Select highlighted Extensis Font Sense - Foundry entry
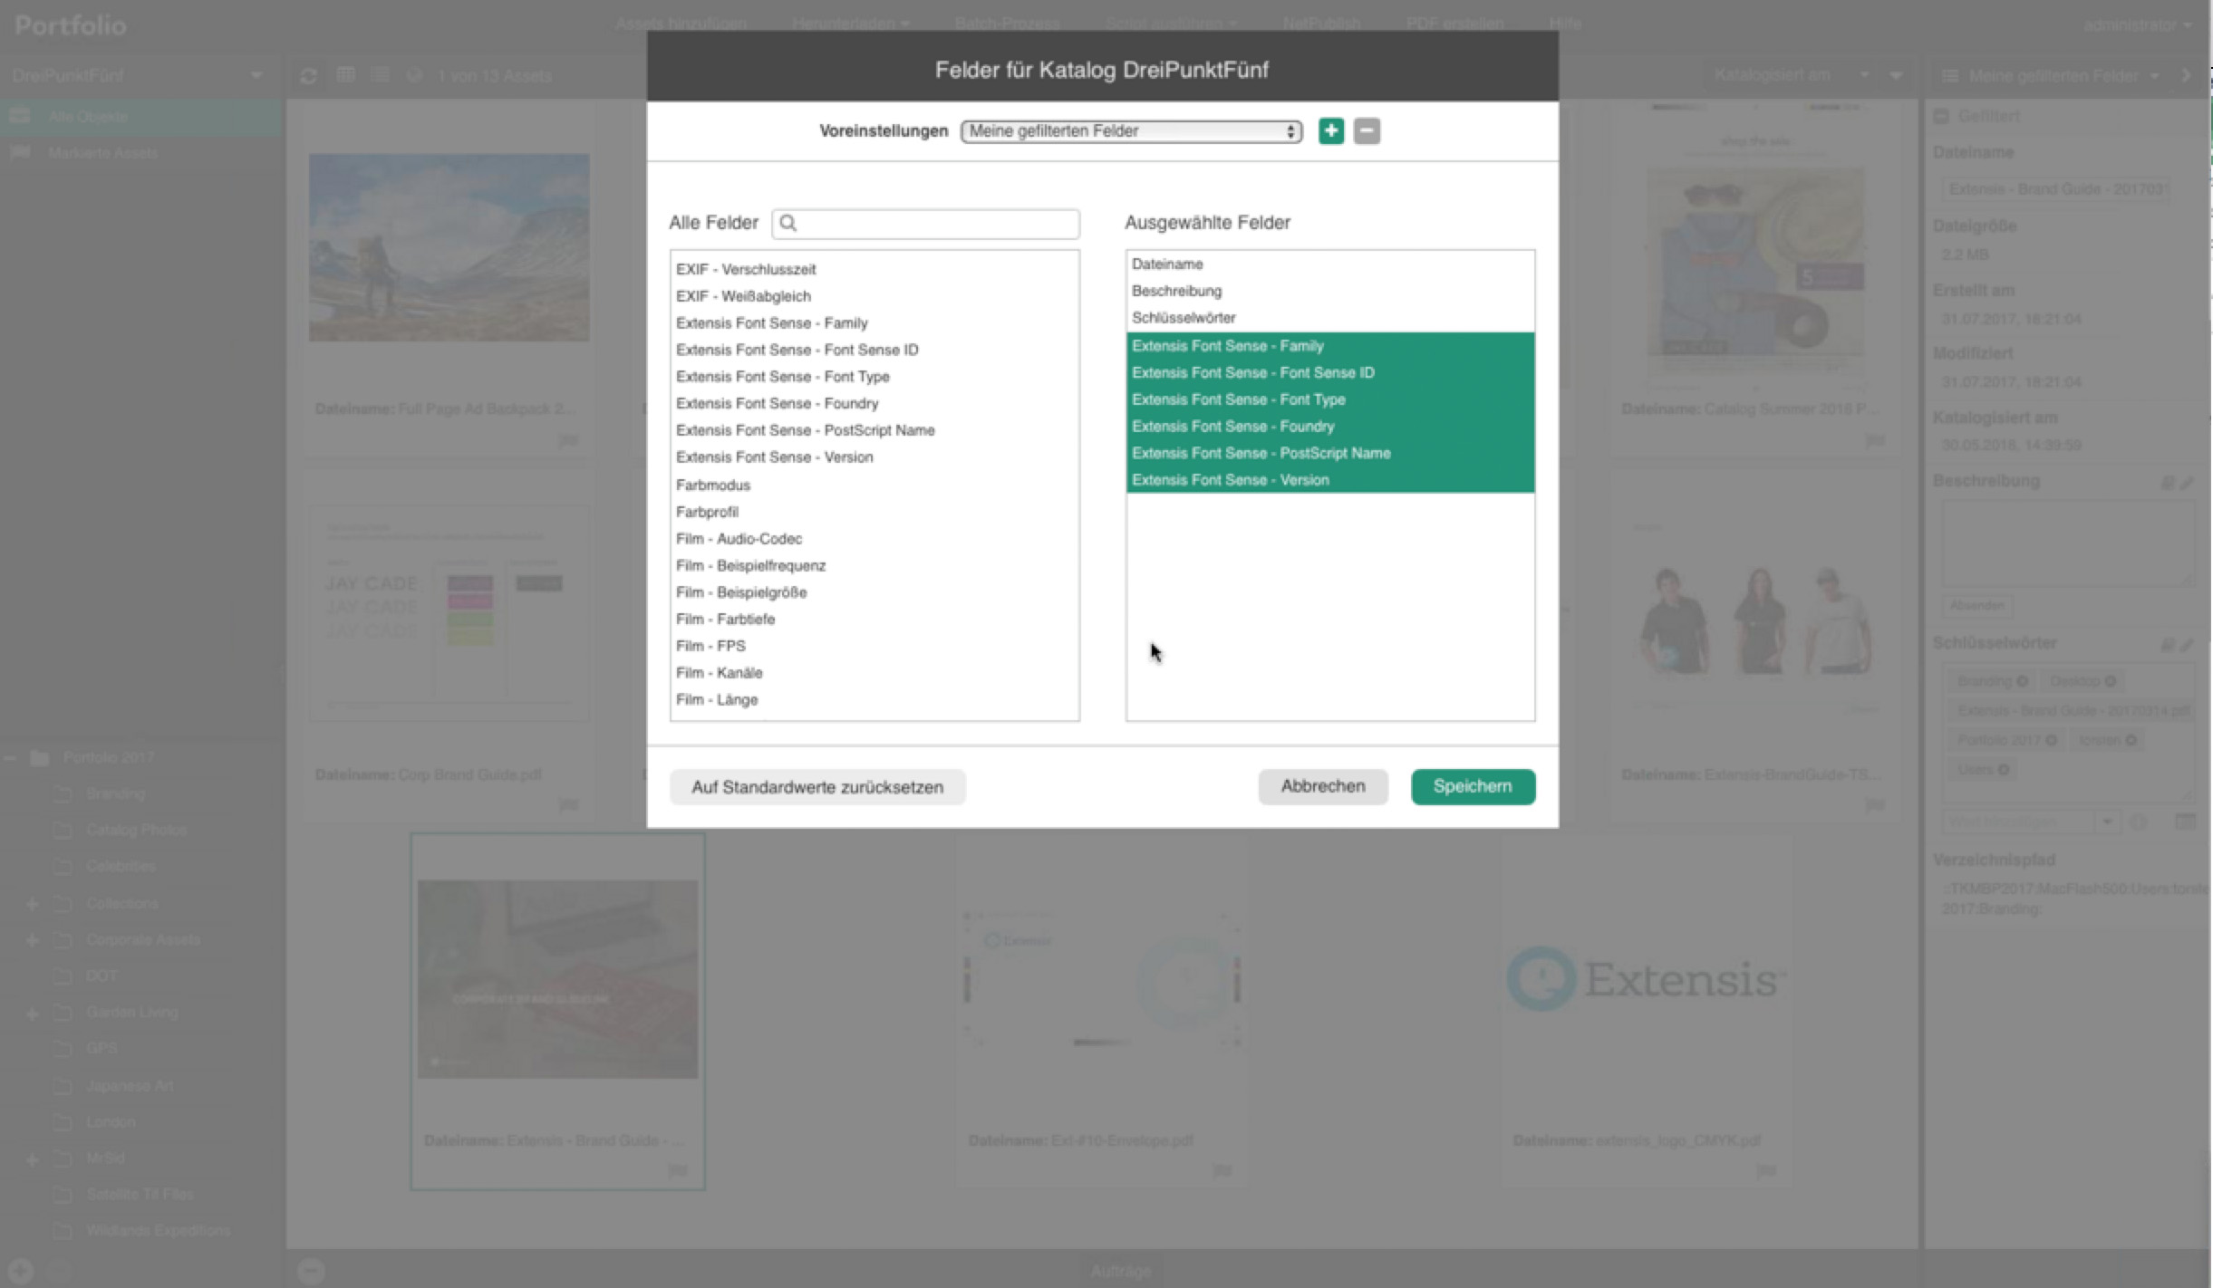2213x1288 pixels. [1329, 426]
